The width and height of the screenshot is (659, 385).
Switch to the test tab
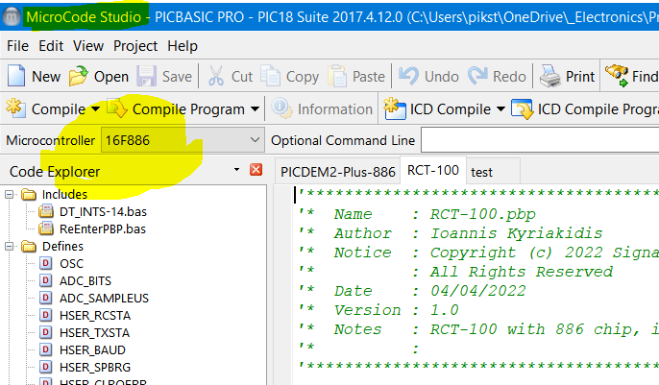pyautogui.click(x=481, y=172)
